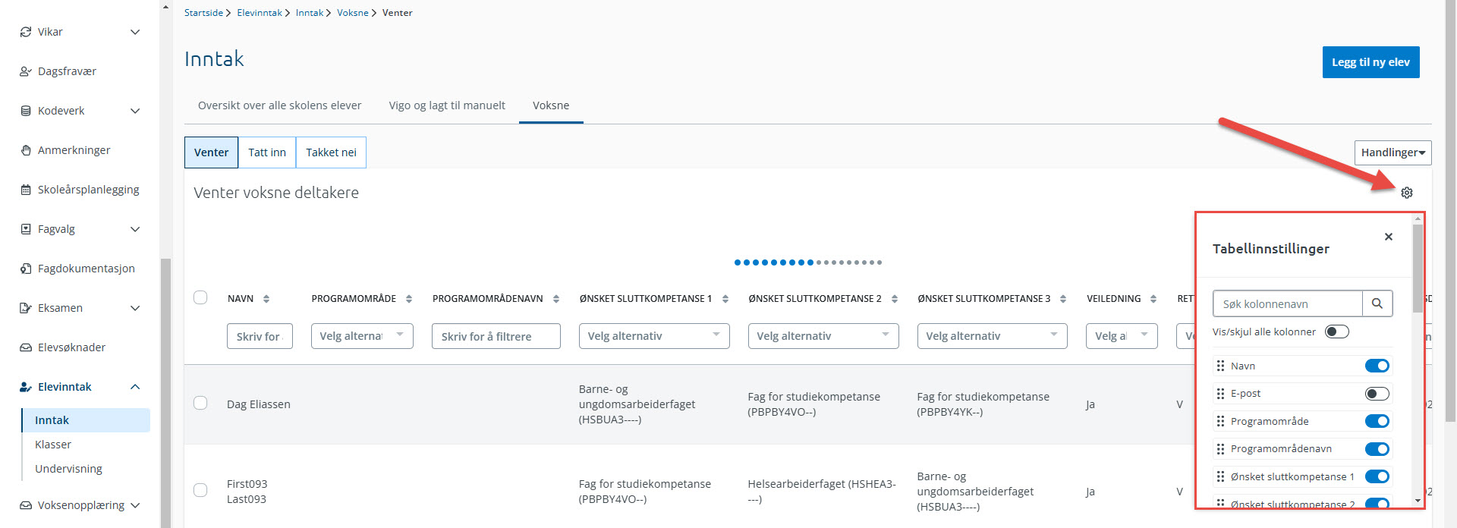Open Ønsket sluttkompetanse 3 filter dropdown
1457x528 pixels.
(x=992, y=336)
